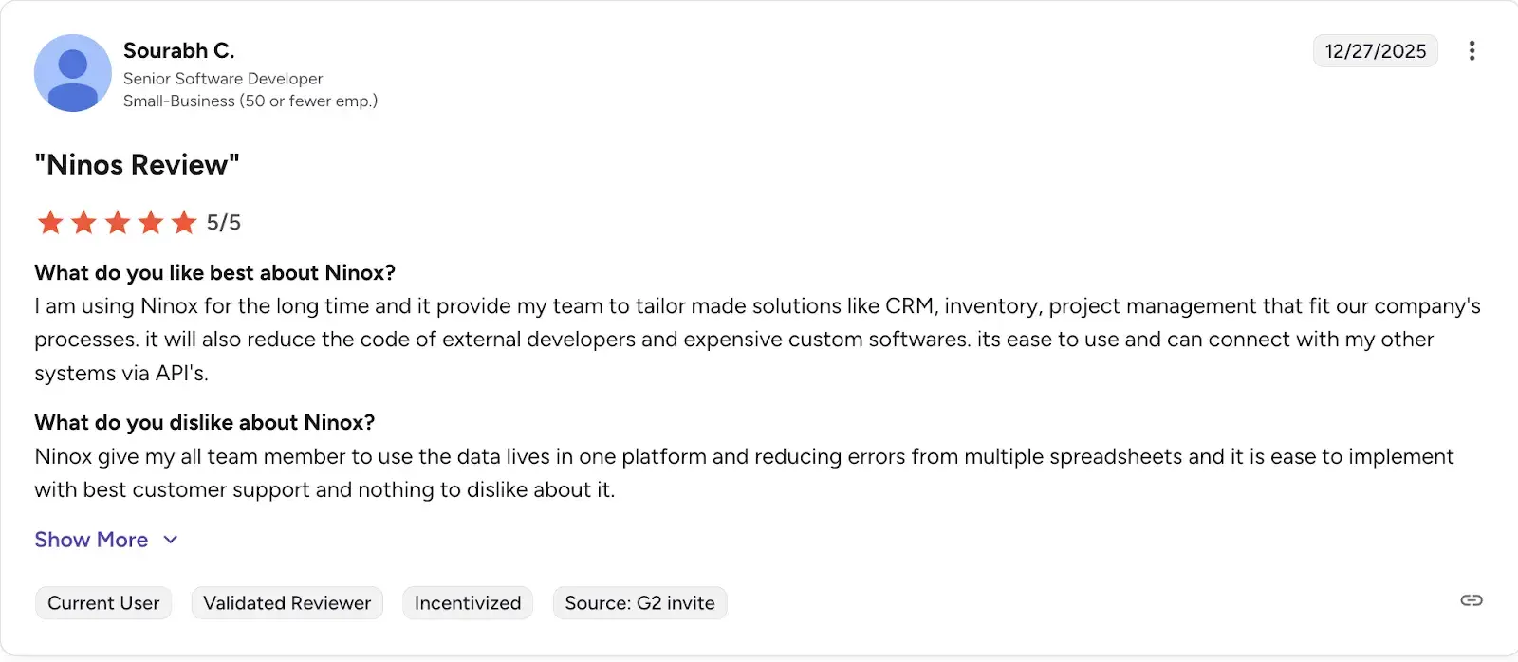Click the review title Ninos Review
This screenshot has height=662, width=1518.
[x=136, y=164]
